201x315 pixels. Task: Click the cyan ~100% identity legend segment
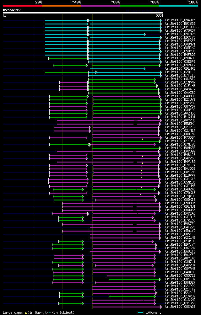pyautogui.click(x=178, y=6)
